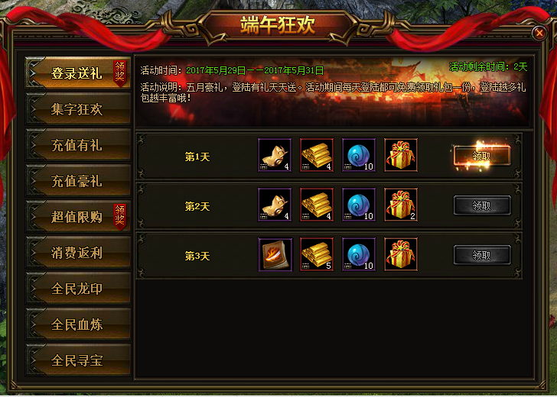Click the Day 3 gold bars icon

tap(317, 254)
